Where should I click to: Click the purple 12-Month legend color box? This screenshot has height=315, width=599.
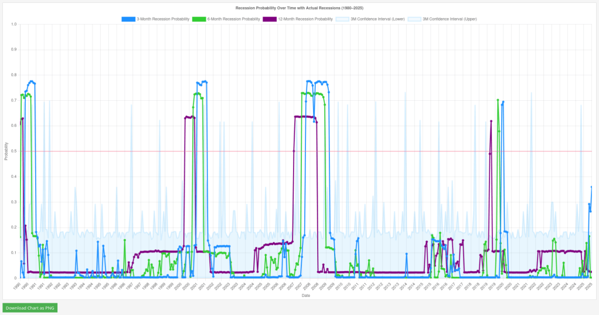[270, 19]
